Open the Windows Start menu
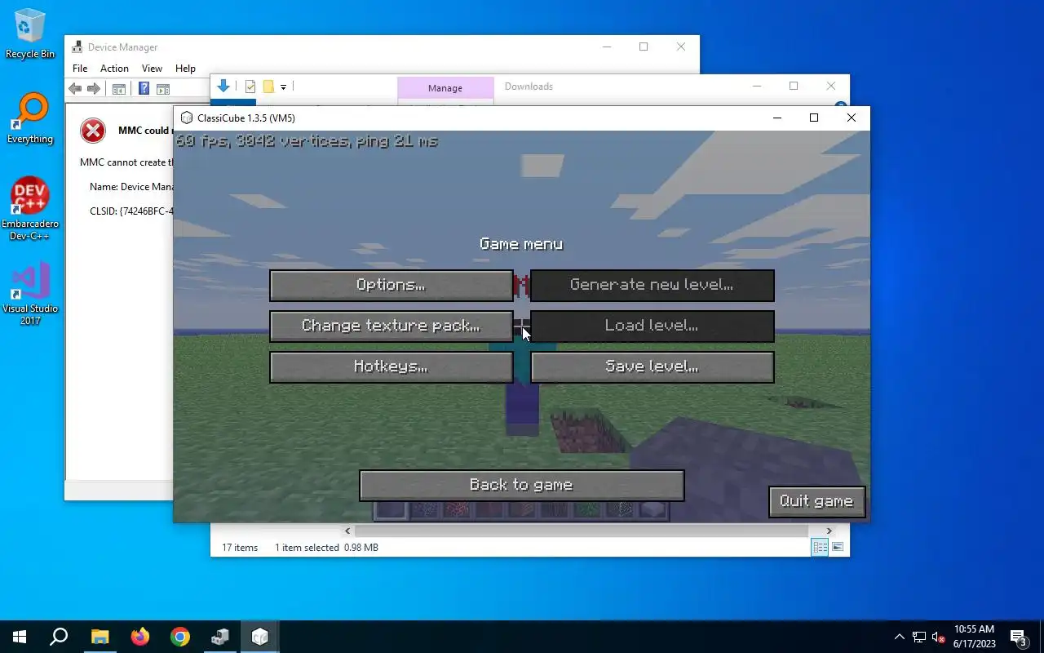Viewport: 1044px width, 653px height. [x=20, y=637]
